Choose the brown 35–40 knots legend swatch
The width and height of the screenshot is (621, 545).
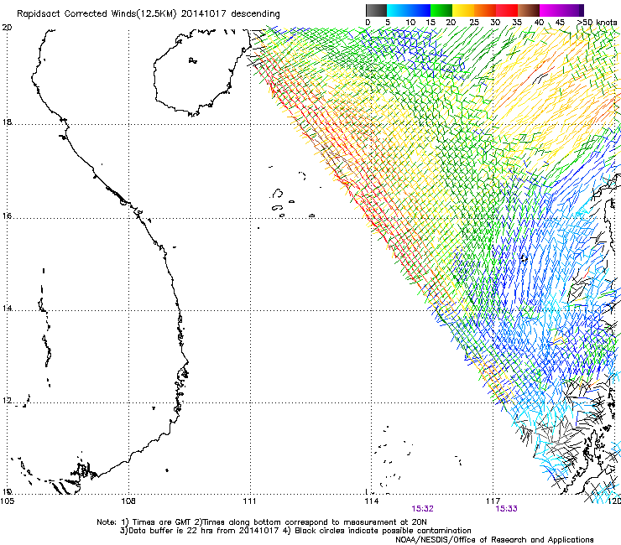[x=529, y=10]
